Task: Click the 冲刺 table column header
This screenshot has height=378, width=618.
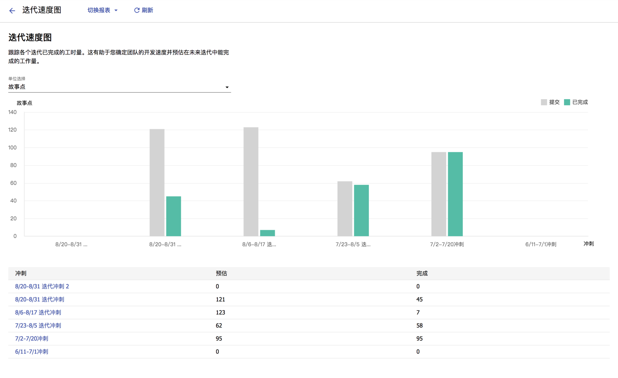Action: pos(21,273)
